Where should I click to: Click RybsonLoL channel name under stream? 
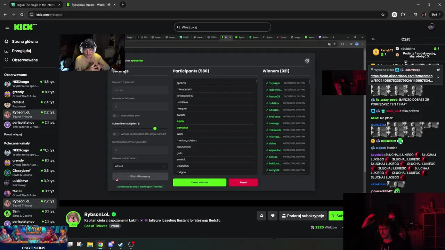point(97,214)
